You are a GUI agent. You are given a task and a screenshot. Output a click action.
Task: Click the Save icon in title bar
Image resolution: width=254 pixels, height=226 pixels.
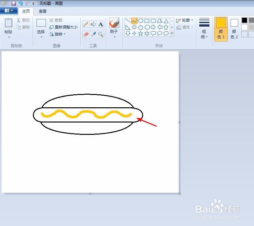point(14,3)
